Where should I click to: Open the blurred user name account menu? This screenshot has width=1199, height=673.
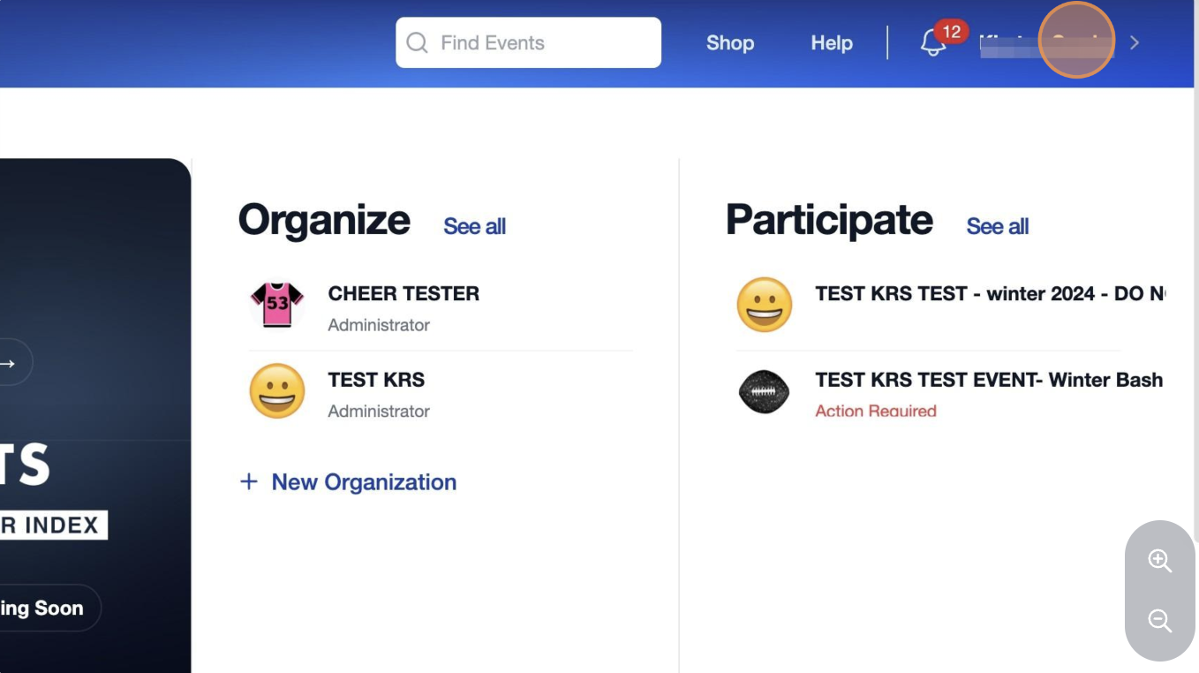click(x=1046, y=42)
